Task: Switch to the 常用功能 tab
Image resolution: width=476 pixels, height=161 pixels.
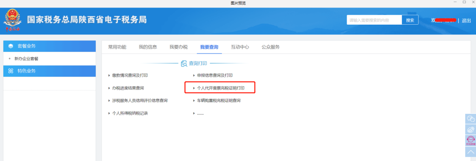Action: pos(117,47)
